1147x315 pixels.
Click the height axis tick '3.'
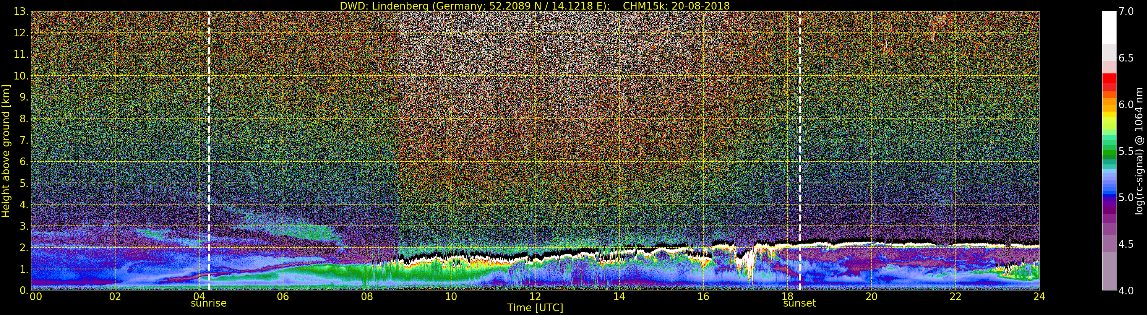24,226
